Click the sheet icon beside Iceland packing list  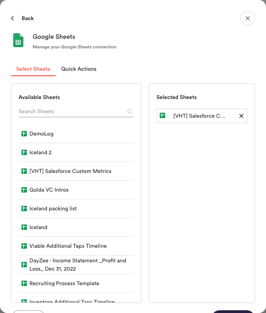(x=24, y=209)
